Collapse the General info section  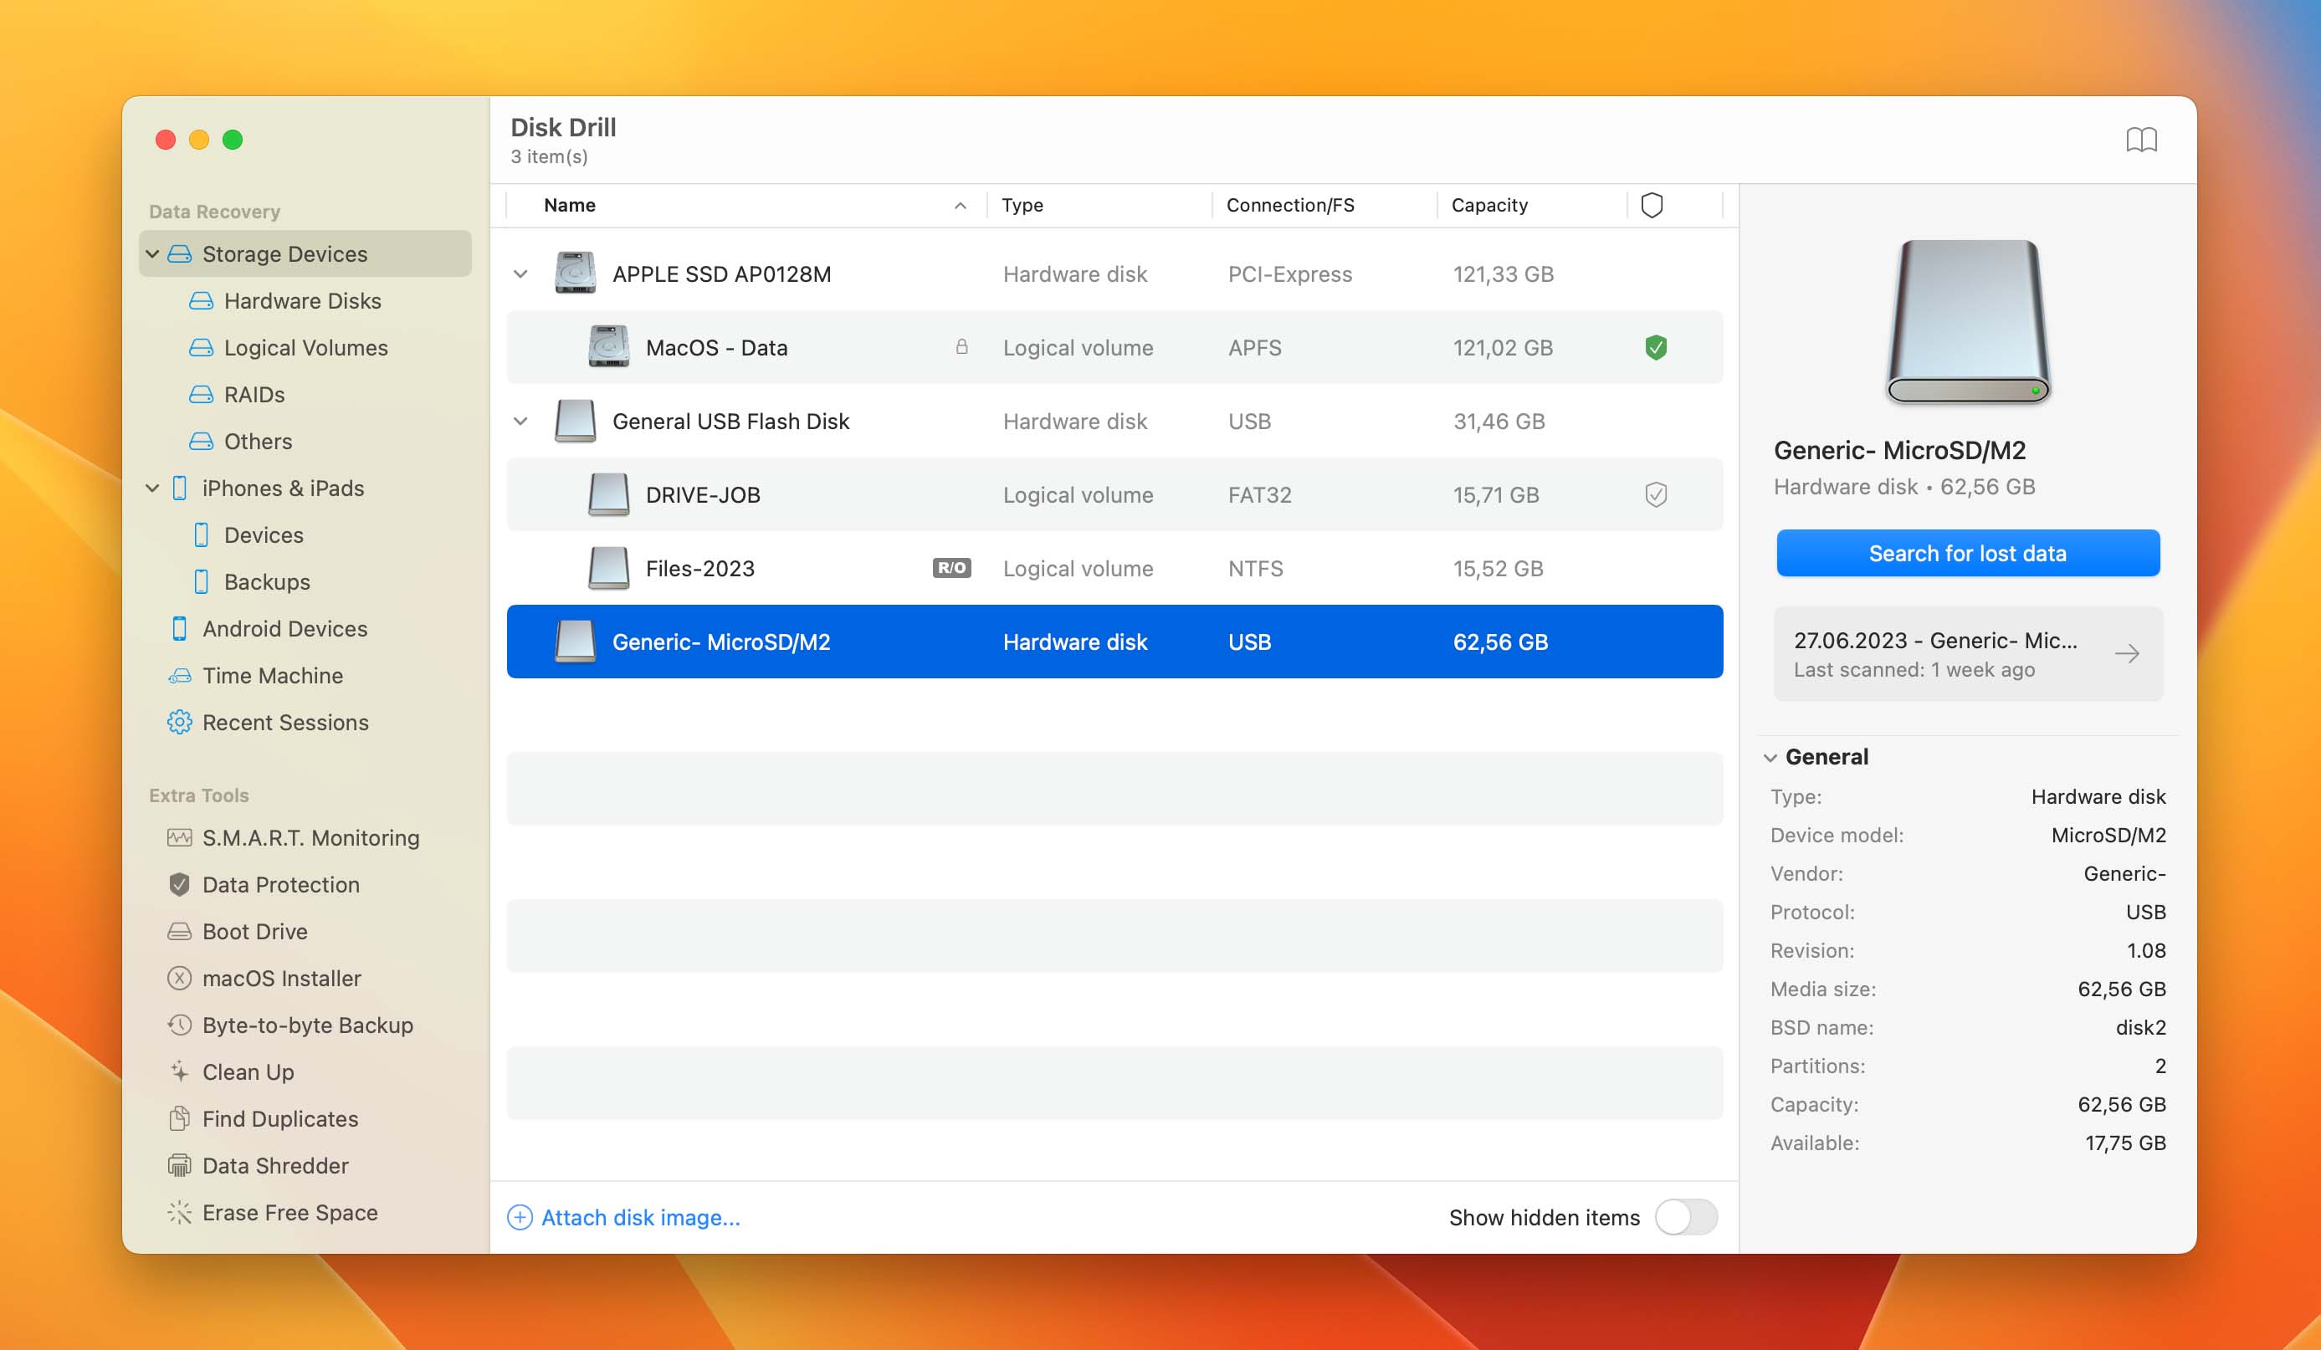click(x=1770, y=758)
